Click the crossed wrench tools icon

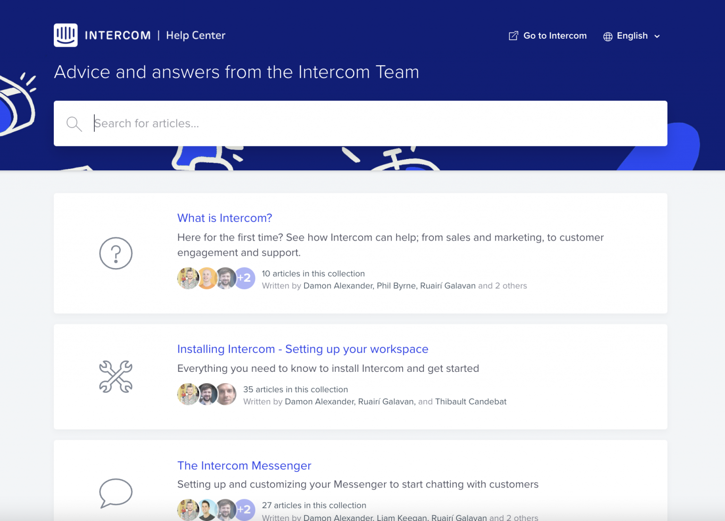coord(116,376)
